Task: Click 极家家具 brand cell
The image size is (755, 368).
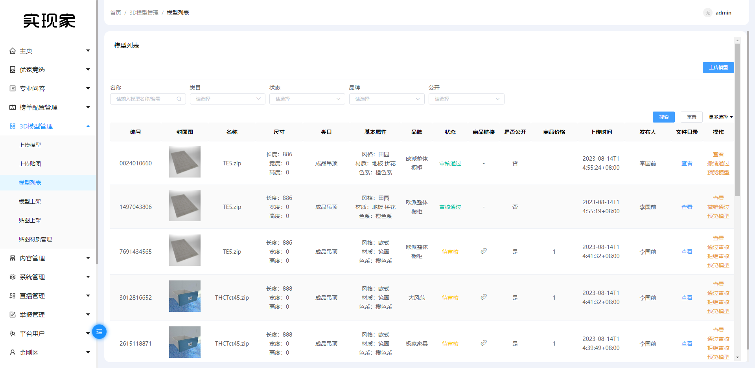Action: (x=417, y=344)
